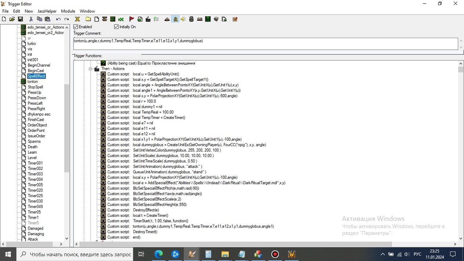464x261 pixels.
Task: Select the Trigger Editor 'a' toolbar icon
Action: click(175, 19)
